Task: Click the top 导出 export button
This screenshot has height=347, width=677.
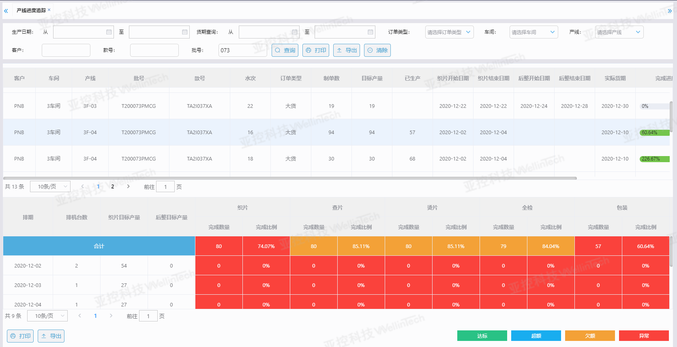Action: pyautogui.click(x=347, y=50)
